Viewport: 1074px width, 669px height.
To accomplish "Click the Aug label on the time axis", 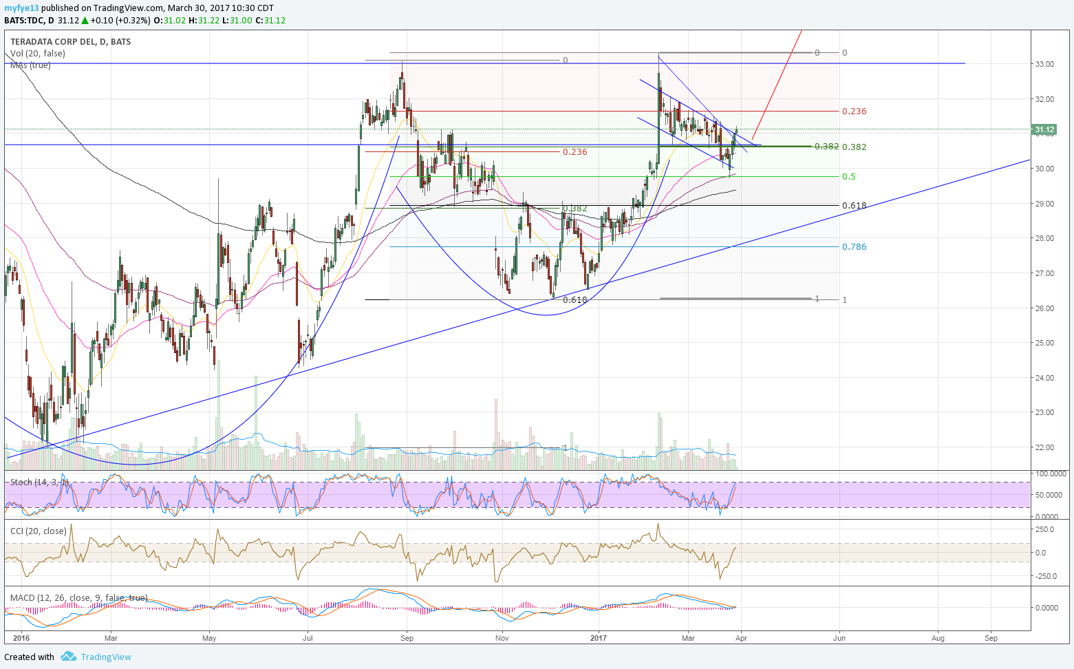I will coord(938,638).
